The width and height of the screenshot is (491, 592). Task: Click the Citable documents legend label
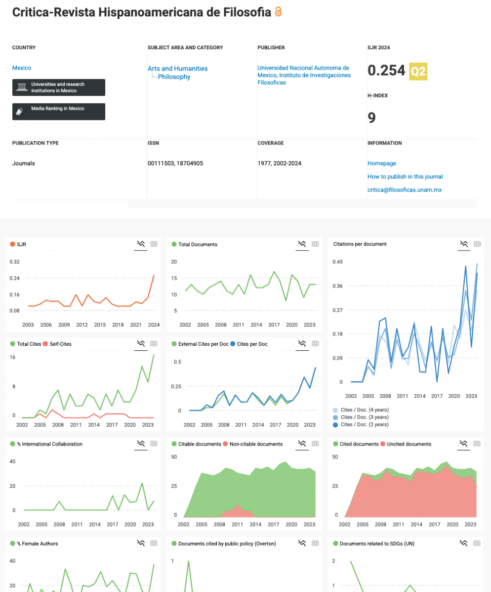[x=200, y=444]
